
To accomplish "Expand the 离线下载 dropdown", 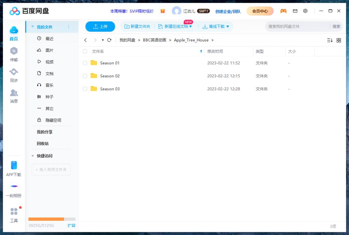I will 228,26.
